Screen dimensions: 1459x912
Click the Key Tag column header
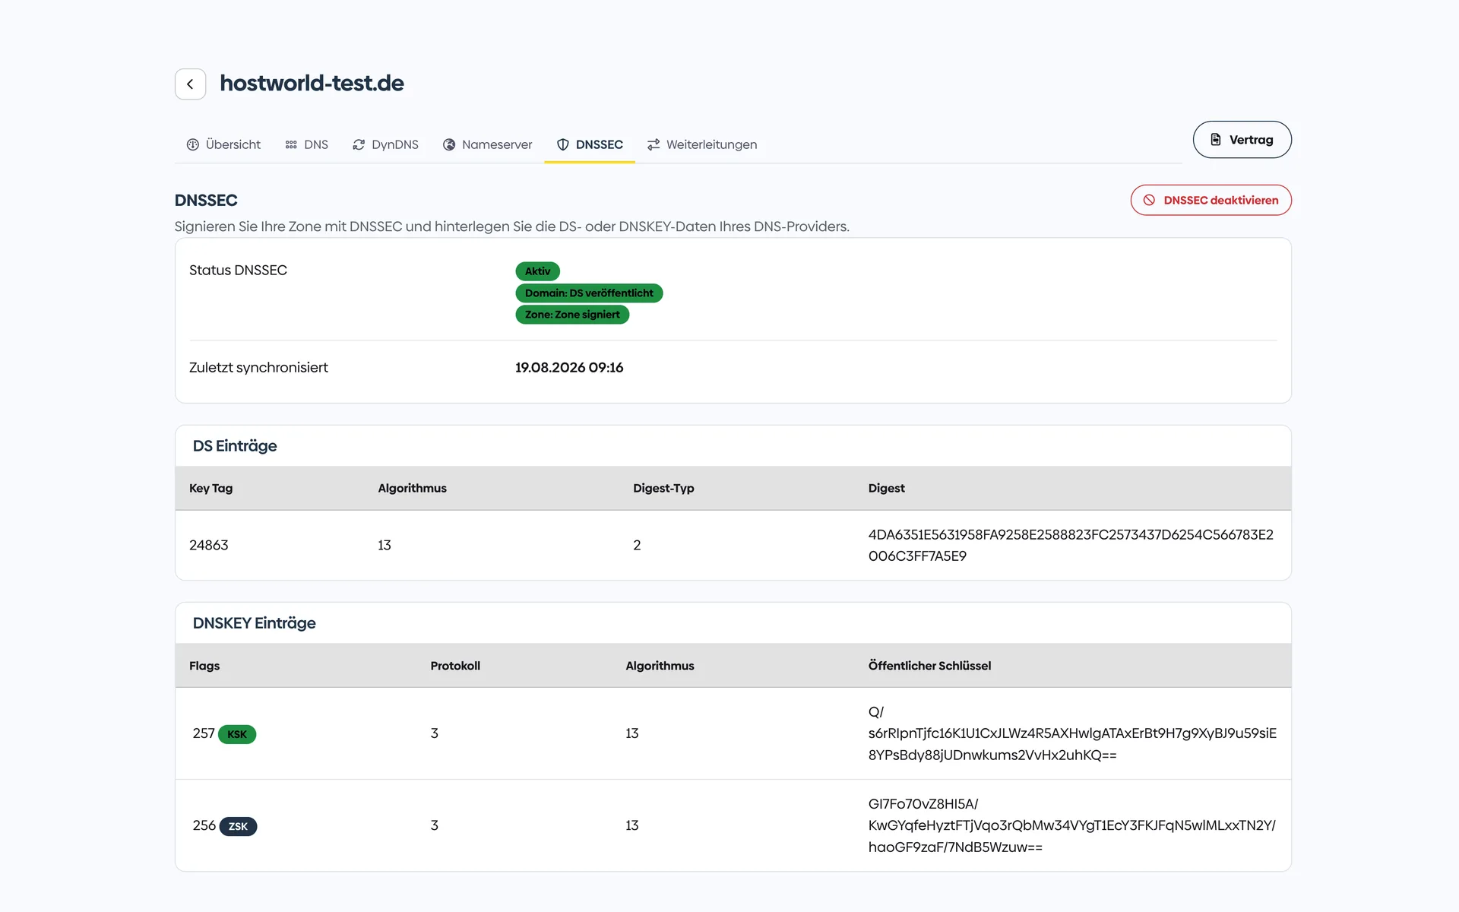pyautogui.click(x=210, y=488)
